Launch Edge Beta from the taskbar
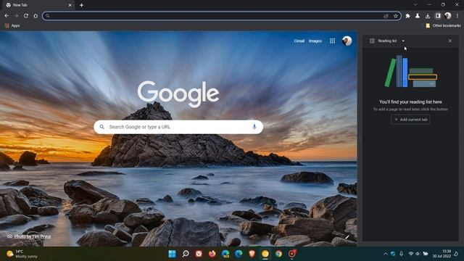The width and height of the screenshot is (464, 261). (225, 254)
